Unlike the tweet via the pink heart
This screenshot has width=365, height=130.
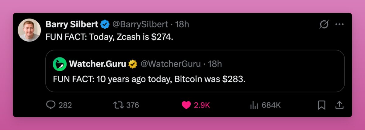(186, 105)
